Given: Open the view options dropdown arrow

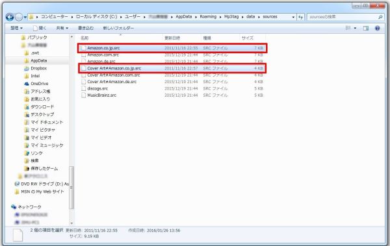Looking at the screenshot, I should click(355, 28).
